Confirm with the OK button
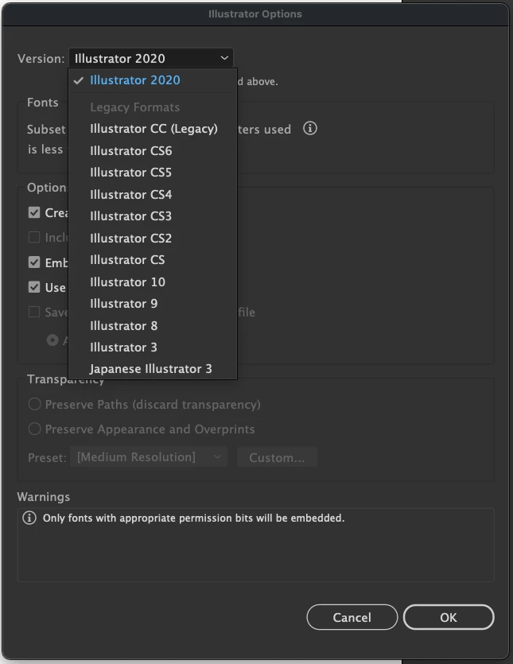The width and height of the screenshot is (513, 664). coord(449,617)
